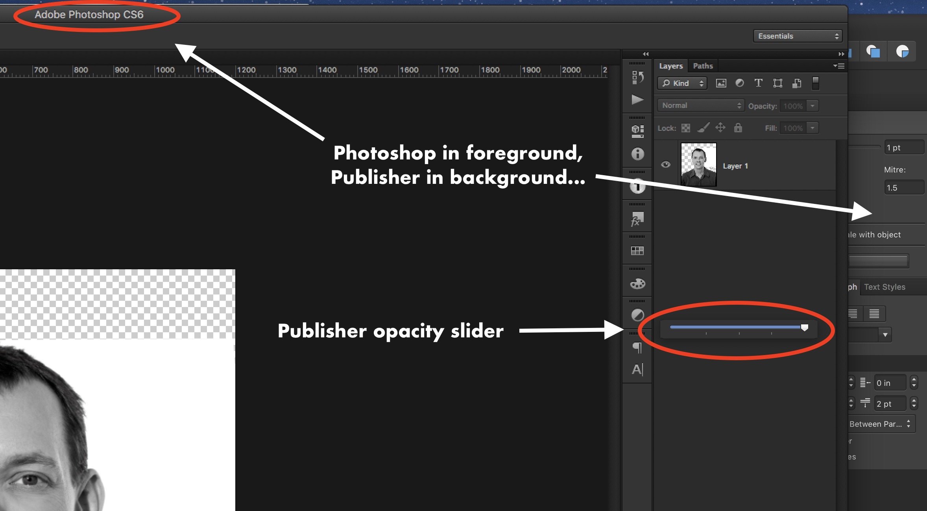Toggle lock all padlock icon
Viewport: 927px width, 511px height.
738,128
